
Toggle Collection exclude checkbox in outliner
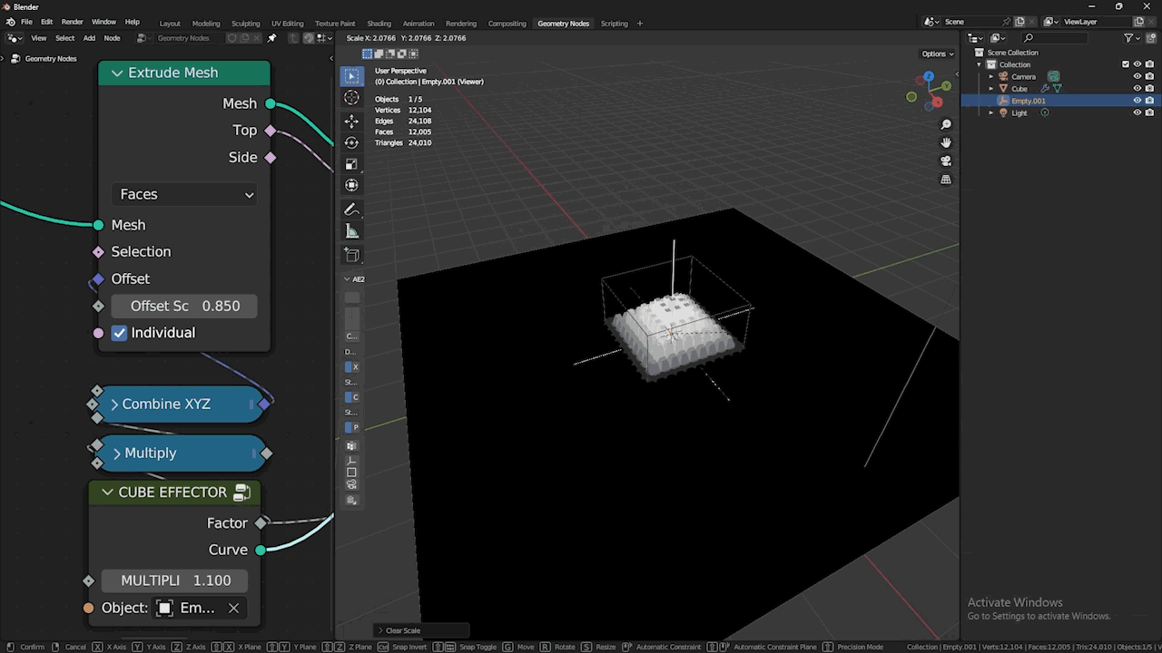(x=1126, y=64)
